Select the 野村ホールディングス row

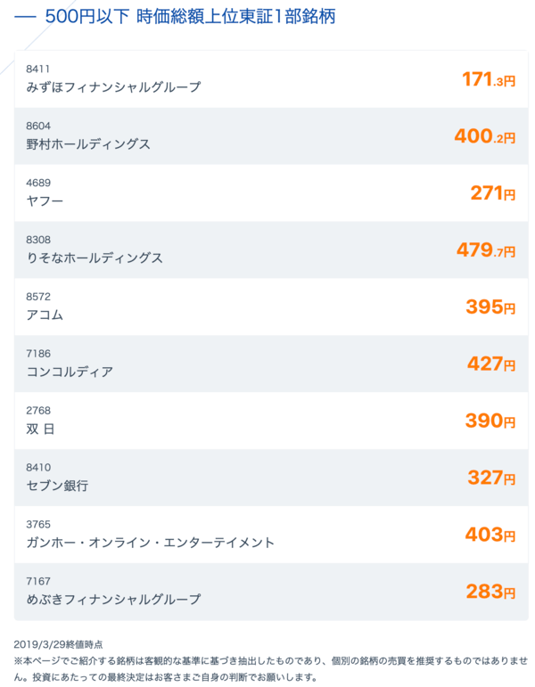coord(271,136)
